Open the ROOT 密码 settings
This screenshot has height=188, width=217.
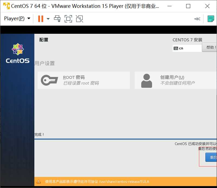coord(84,80)
